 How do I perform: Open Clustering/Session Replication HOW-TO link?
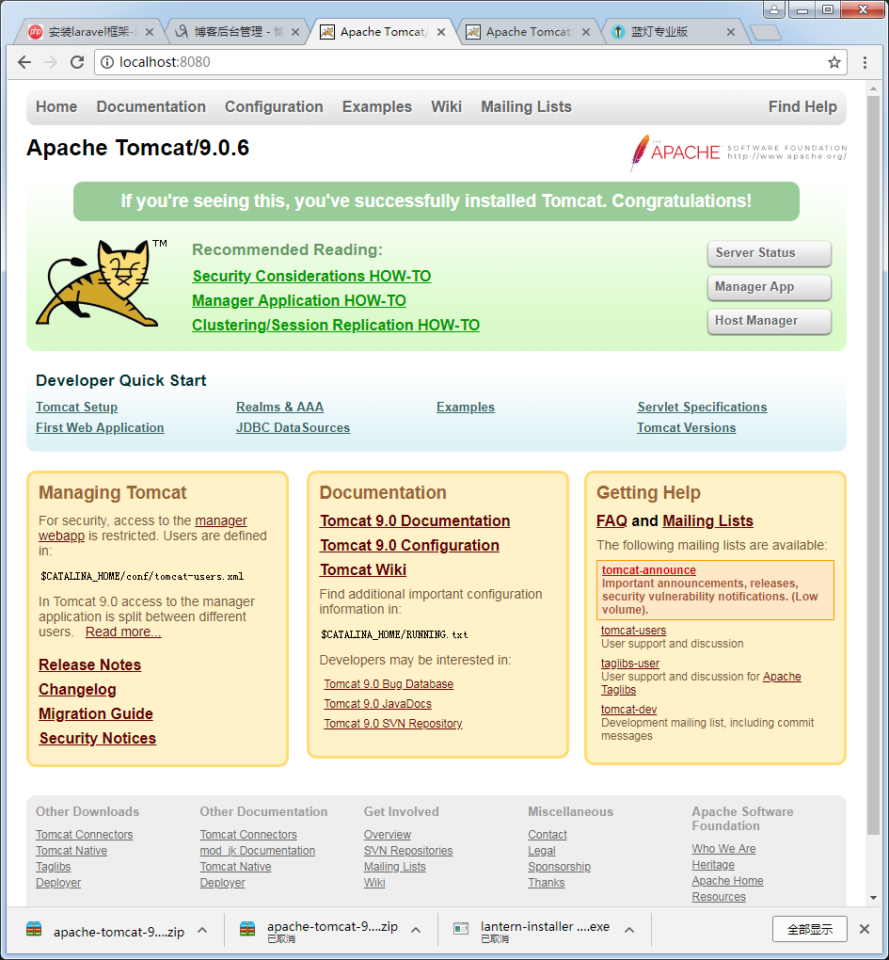(x=336, y=325)
